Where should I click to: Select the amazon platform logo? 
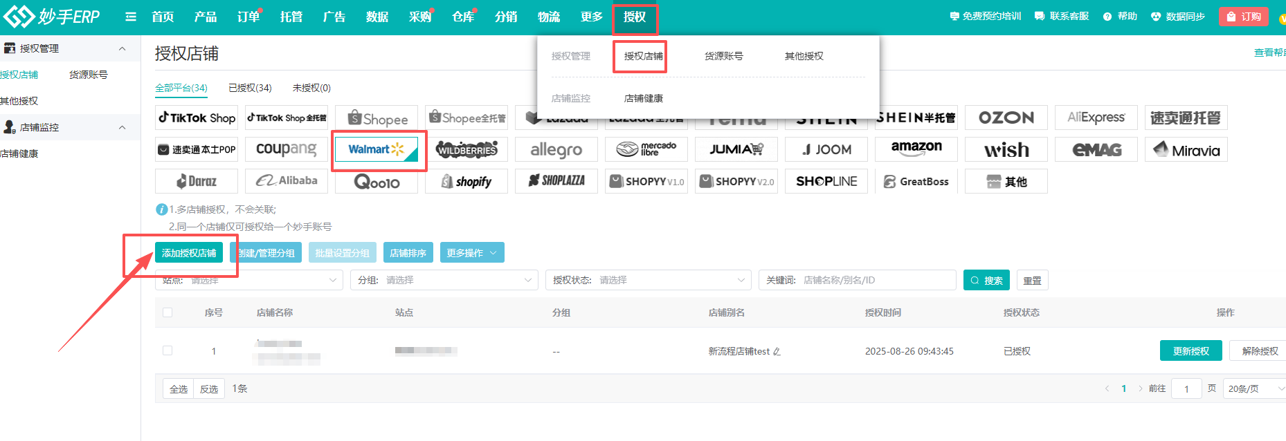coord(916,149)
